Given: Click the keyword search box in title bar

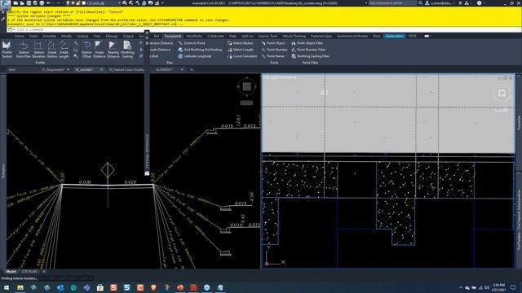Looking at the screenshot, I should click(x=392, y=3).
